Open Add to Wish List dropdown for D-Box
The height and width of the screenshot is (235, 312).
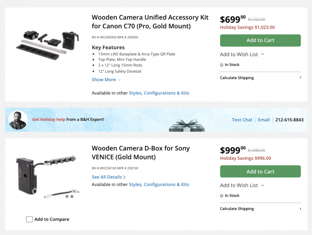pos(242,185)
